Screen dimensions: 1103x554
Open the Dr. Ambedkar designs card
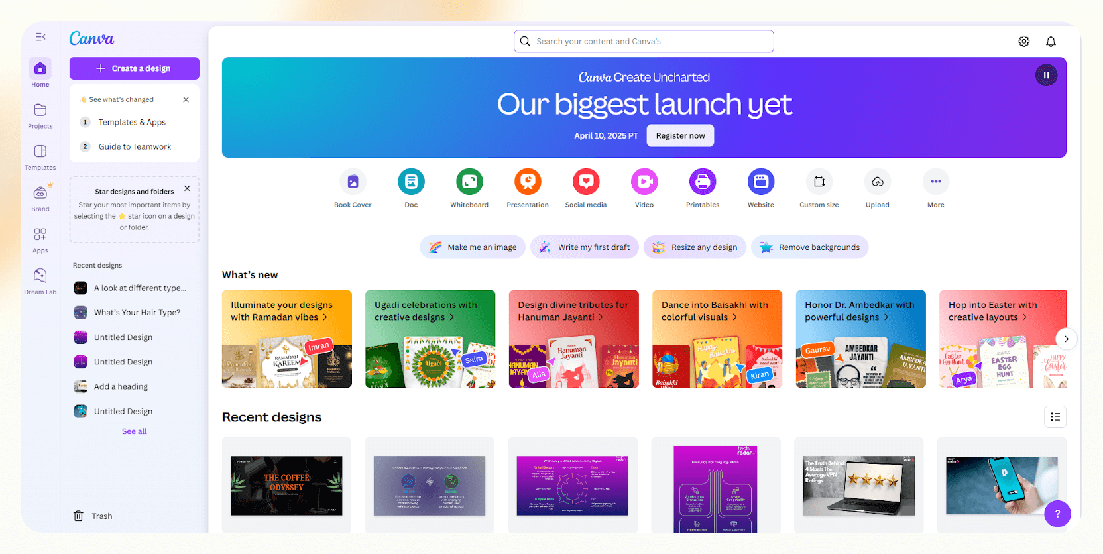pyautogui.click(x=861, y=339)
